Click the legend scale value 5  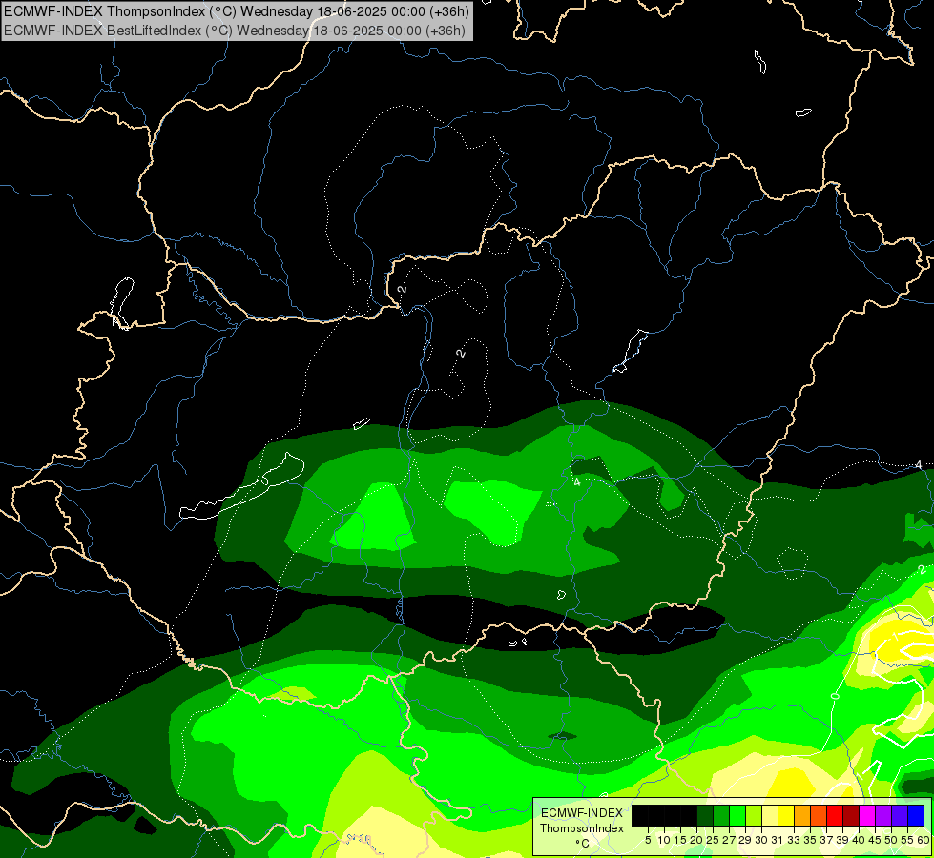point(648,840)
